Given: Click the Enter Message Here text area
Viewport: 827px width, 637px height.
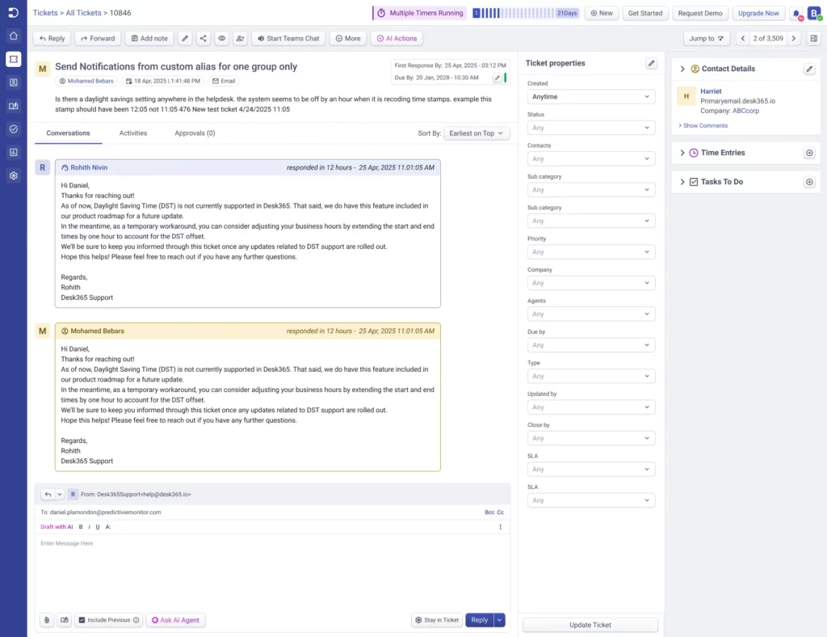Looking at the screenshot, I should (271, 566).
